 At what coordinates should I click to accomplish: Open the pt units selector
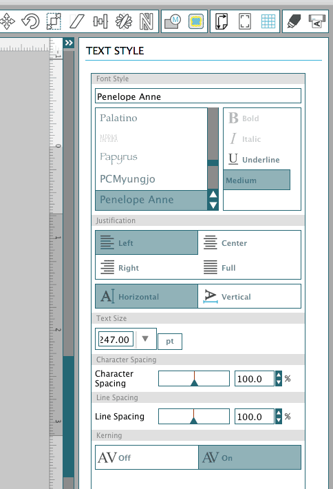[x=170, y=341]
